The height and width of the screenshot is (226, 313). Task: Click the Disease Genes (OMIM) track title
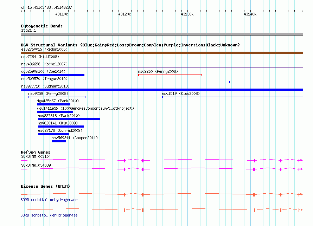pyautogui.click(x=45, y=186)
